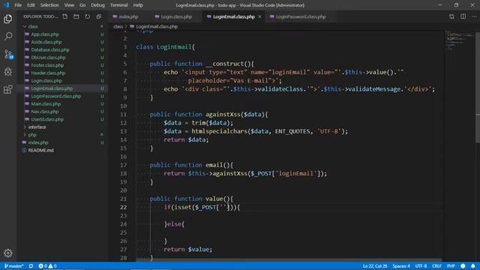Viewport: 480px width, 270px height.
Task: Click the editor minimap preview
Action: [x=459, y=40]
